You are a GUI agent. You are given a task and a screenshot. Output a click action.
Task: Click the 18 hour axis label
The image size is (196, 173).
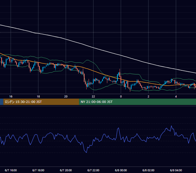[x=38, y=97]
